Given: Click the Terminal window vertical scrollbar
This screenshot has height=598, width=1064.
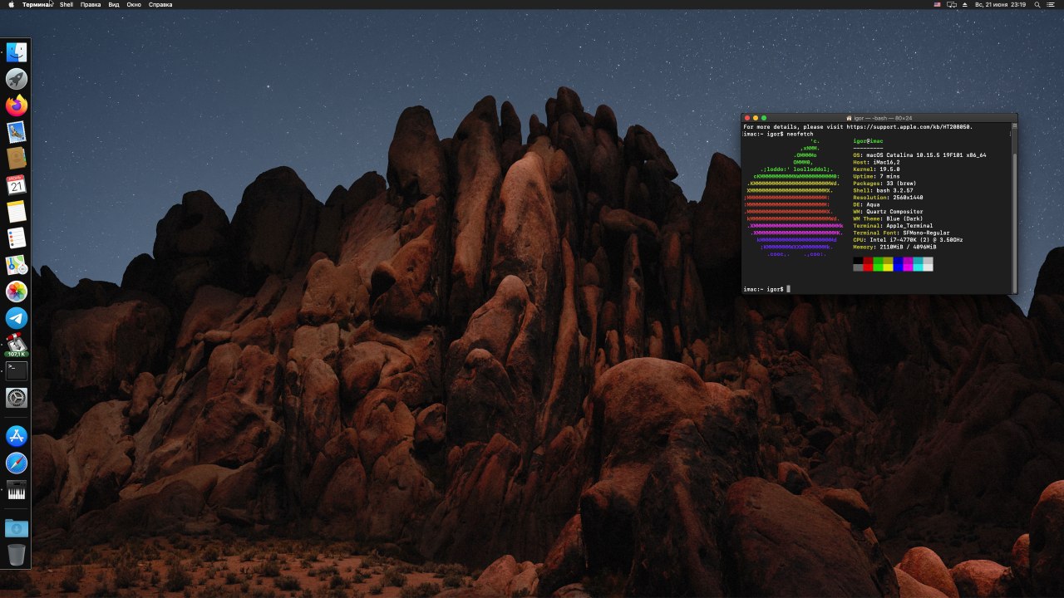Looking at the screenshot, I should pyautogui.click(x=1014, y=222).
